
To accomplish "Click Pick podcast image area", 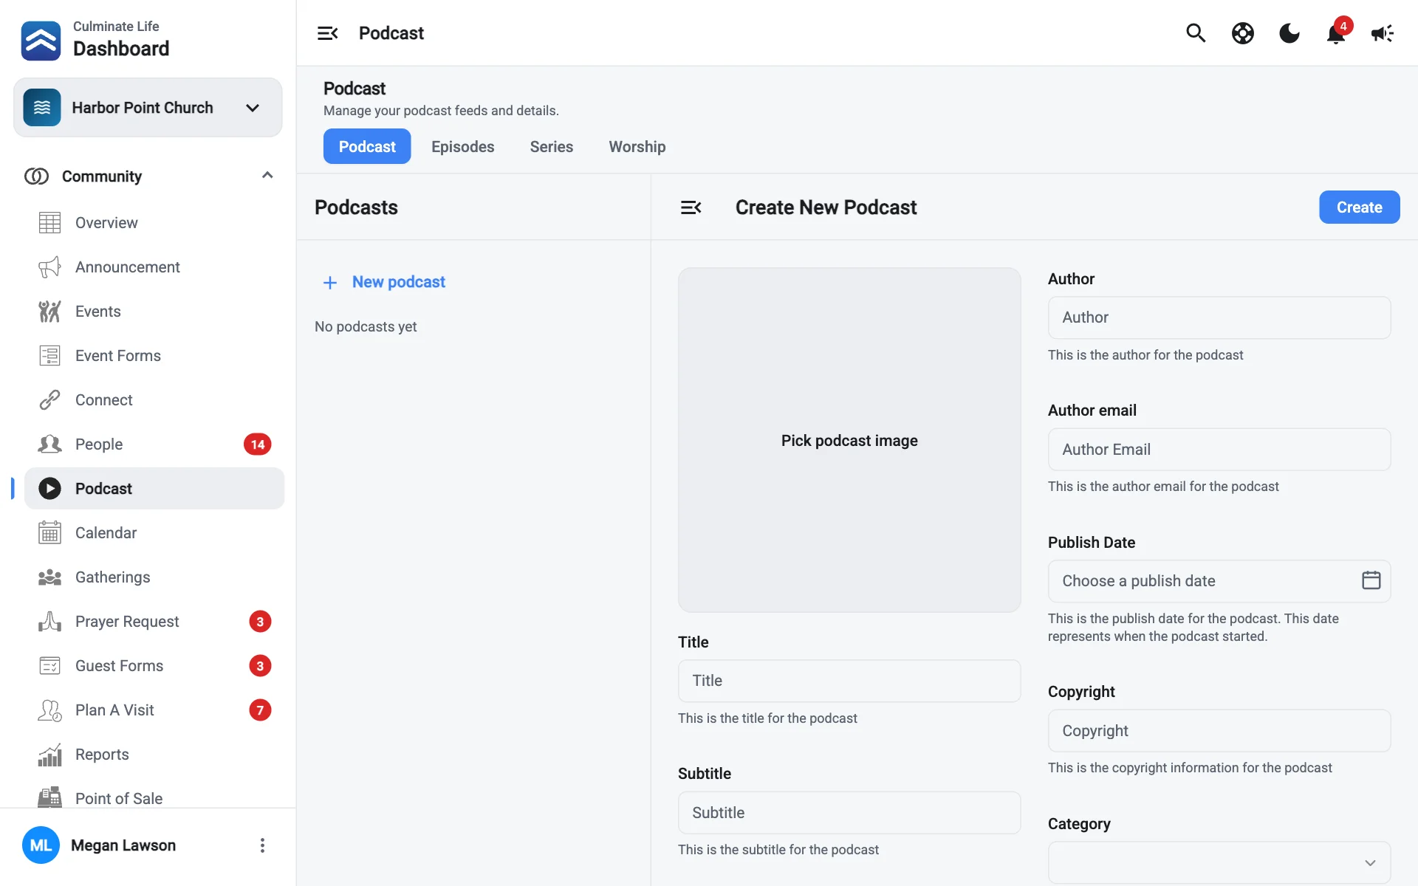I will (x=849, y=440).
